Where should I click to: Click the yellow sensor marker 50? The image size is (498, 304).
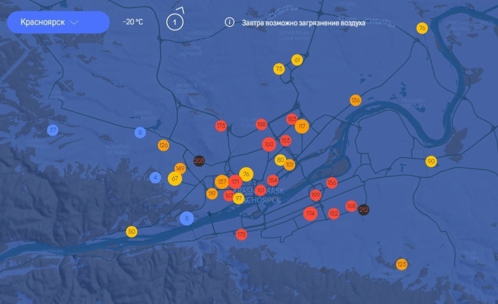coord(131,232)
